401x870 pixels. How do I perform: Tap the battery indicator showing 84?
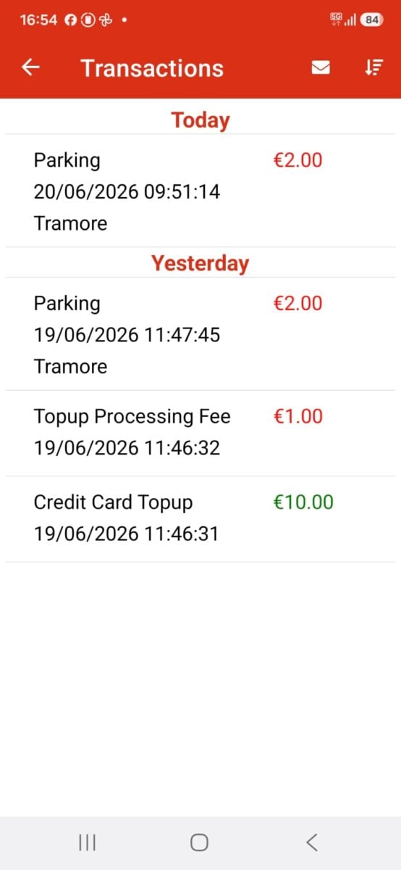(x=372, y=20)
